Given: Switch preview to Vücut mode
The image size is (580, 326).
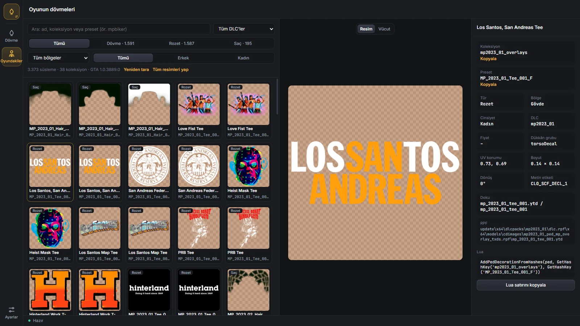Looking at the screenshot, I should (384, 29).
